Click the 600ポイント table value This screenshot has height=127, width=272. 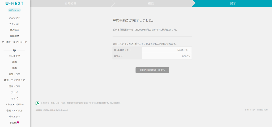pyautogui.click(x=184, y=50)
